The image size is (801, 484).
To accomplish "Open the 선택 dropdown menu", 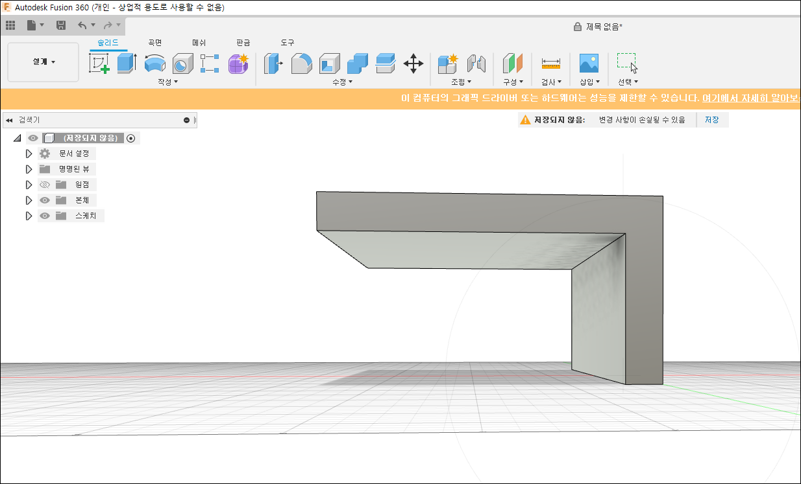I will [x=628, y=82].
